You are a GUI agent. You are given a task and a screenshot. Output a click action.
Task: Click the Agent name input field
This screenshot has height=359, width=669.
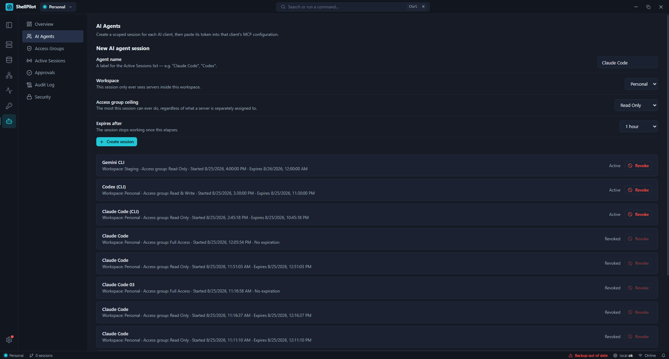(627, 63)
